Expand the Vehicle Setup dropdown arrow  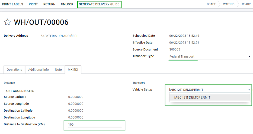[x=249, y=90]
